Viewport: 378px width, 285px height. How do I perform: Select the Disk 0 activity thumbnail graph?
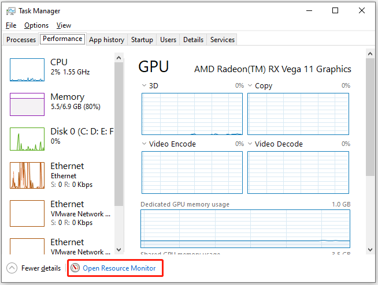27,139
